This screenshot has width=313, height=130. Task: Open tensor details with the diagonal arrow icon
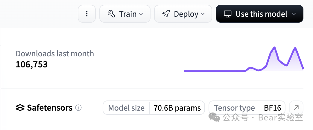pos(296,108)
